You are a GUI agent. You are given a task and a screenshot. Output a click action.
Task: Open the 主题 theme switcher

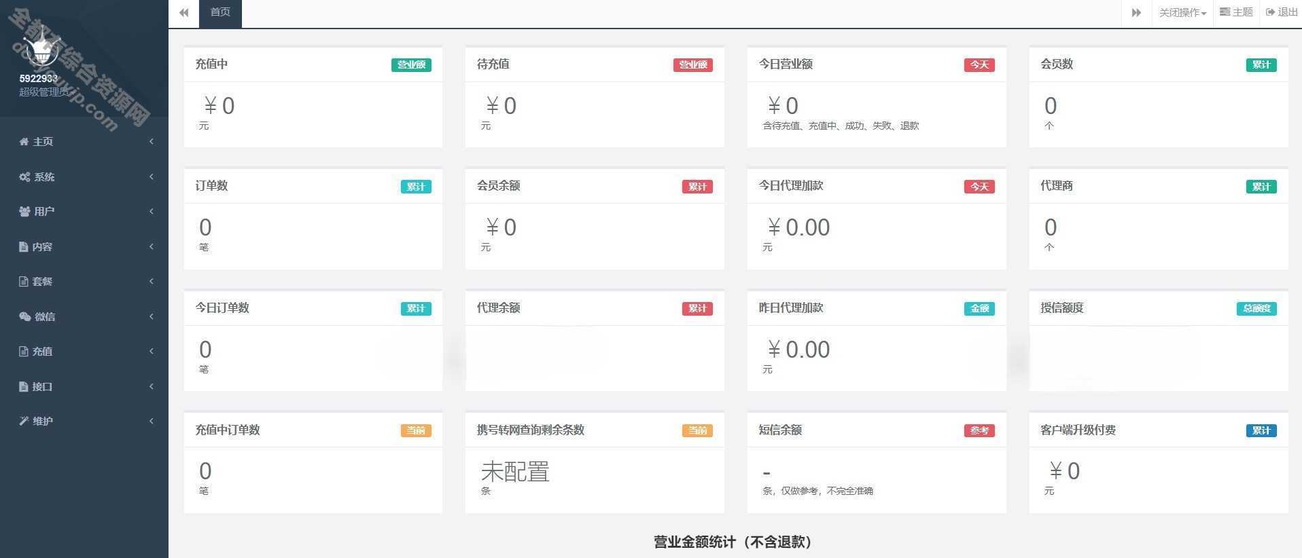point(1236,12)
